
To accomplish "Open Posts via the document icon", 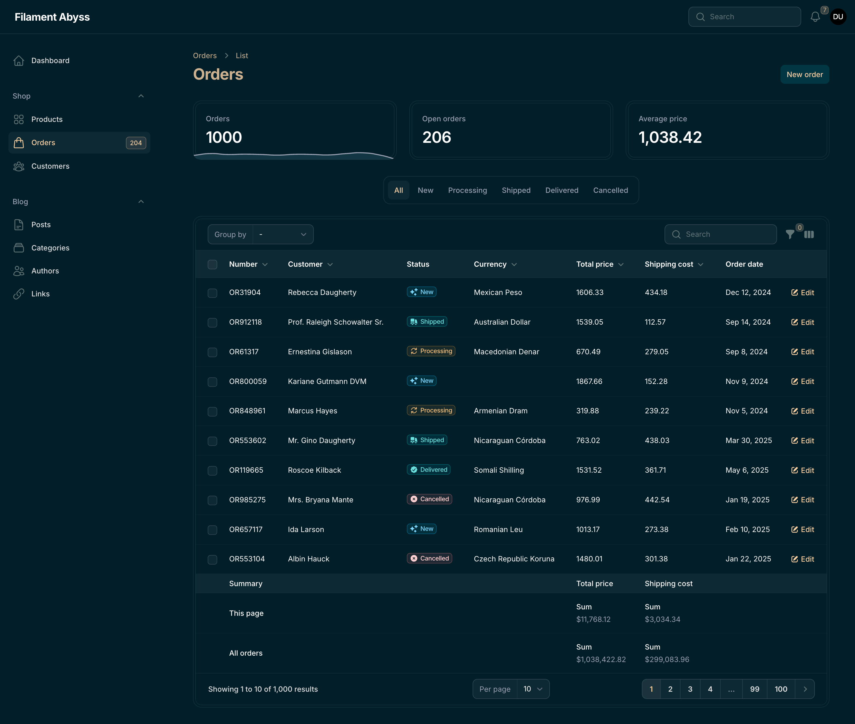I will [x=19, y=225].
